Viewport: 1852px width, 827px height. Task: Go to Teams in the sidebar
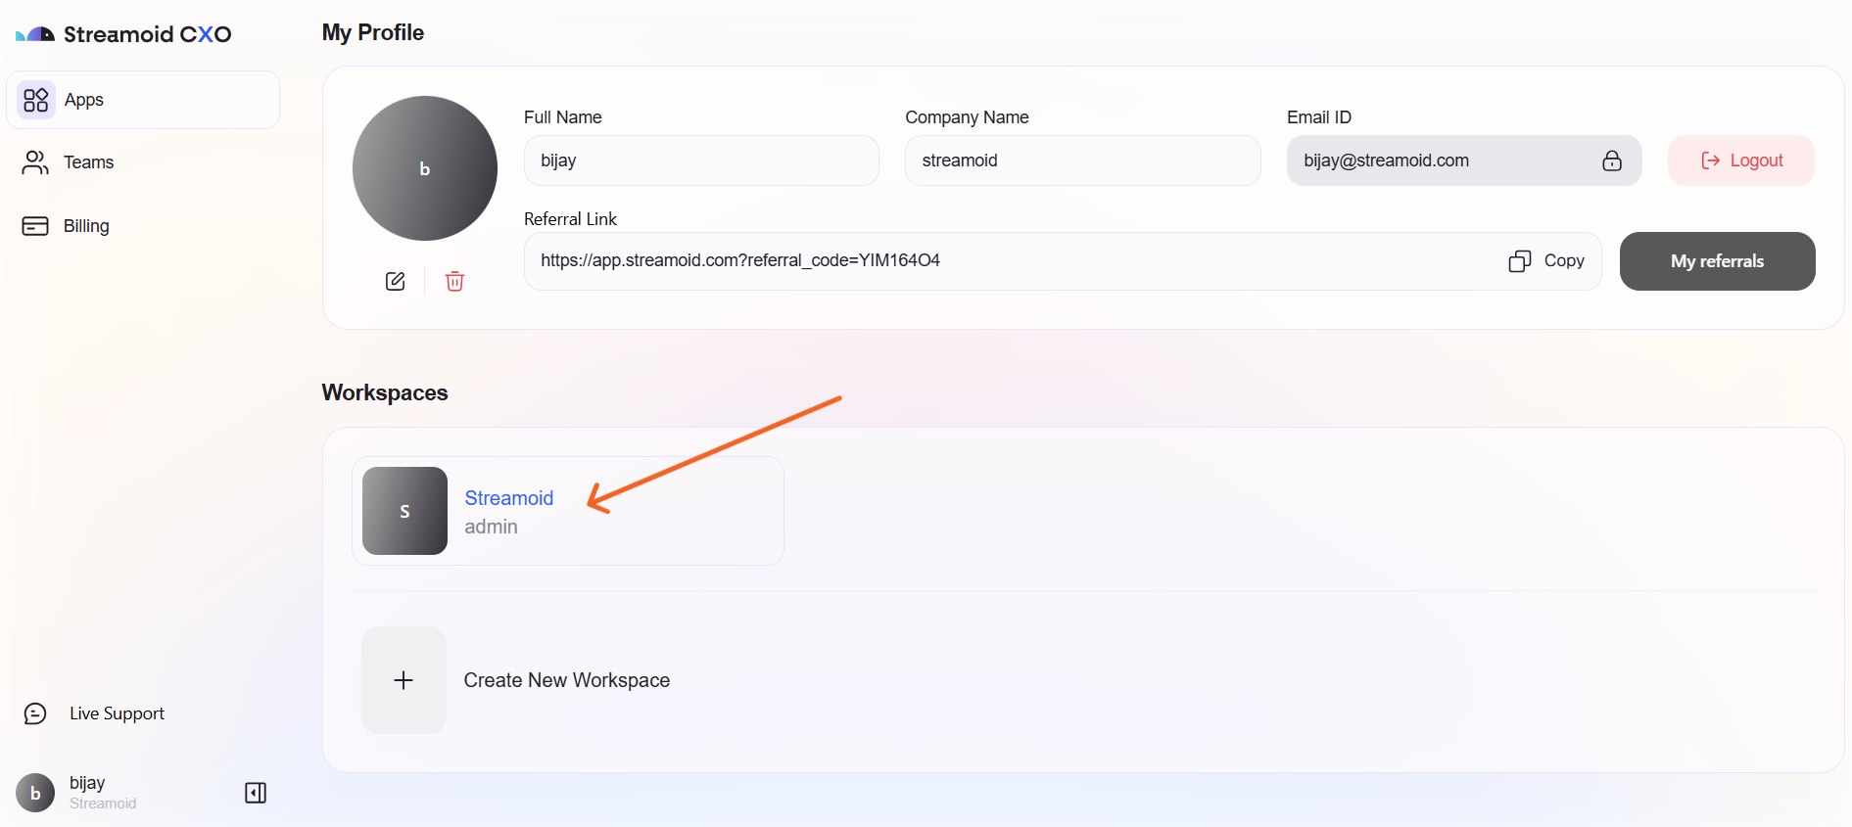(88, 162)
